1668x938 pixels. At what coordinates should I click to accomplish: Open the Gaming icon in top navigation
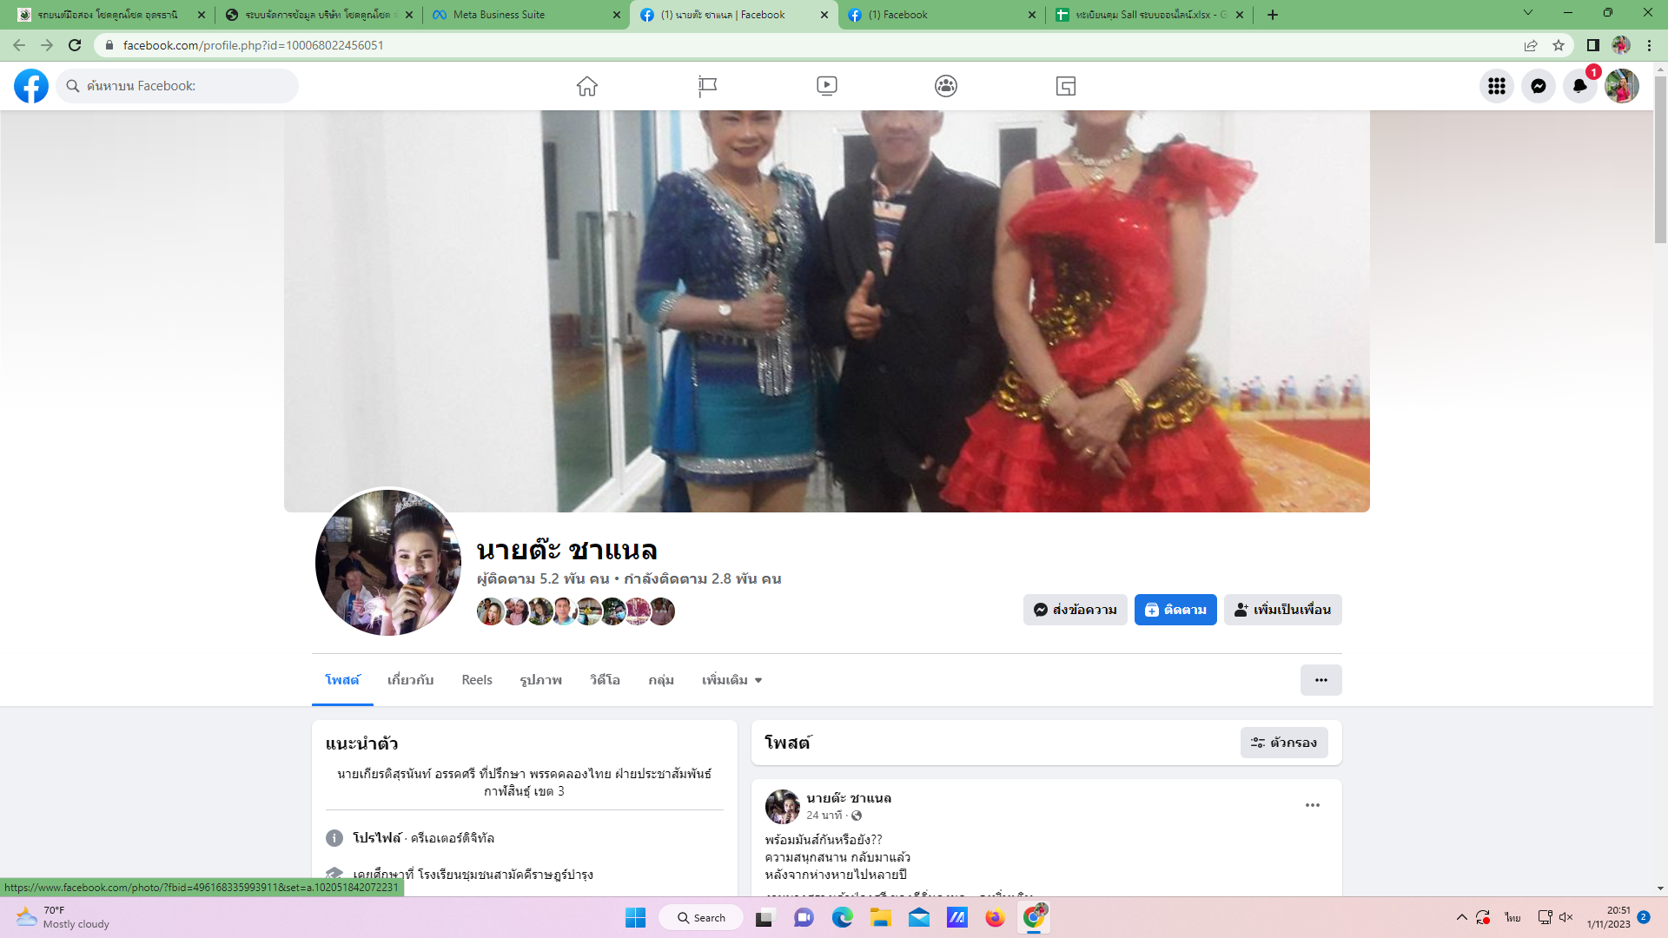coord(1066,86)
